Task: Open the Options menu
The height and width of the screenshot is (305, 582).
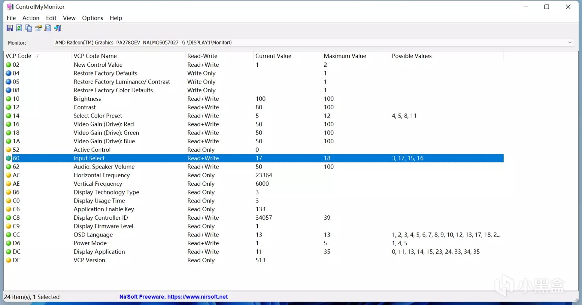Action: click(92, 18)
